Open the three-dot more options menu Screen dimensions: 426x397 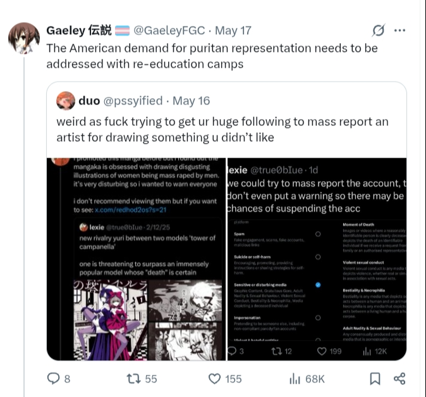(399, 30)
